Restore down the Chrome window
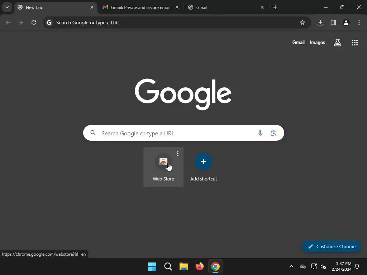The height and width of the screenshot is (275, 367). click(342, 7)
